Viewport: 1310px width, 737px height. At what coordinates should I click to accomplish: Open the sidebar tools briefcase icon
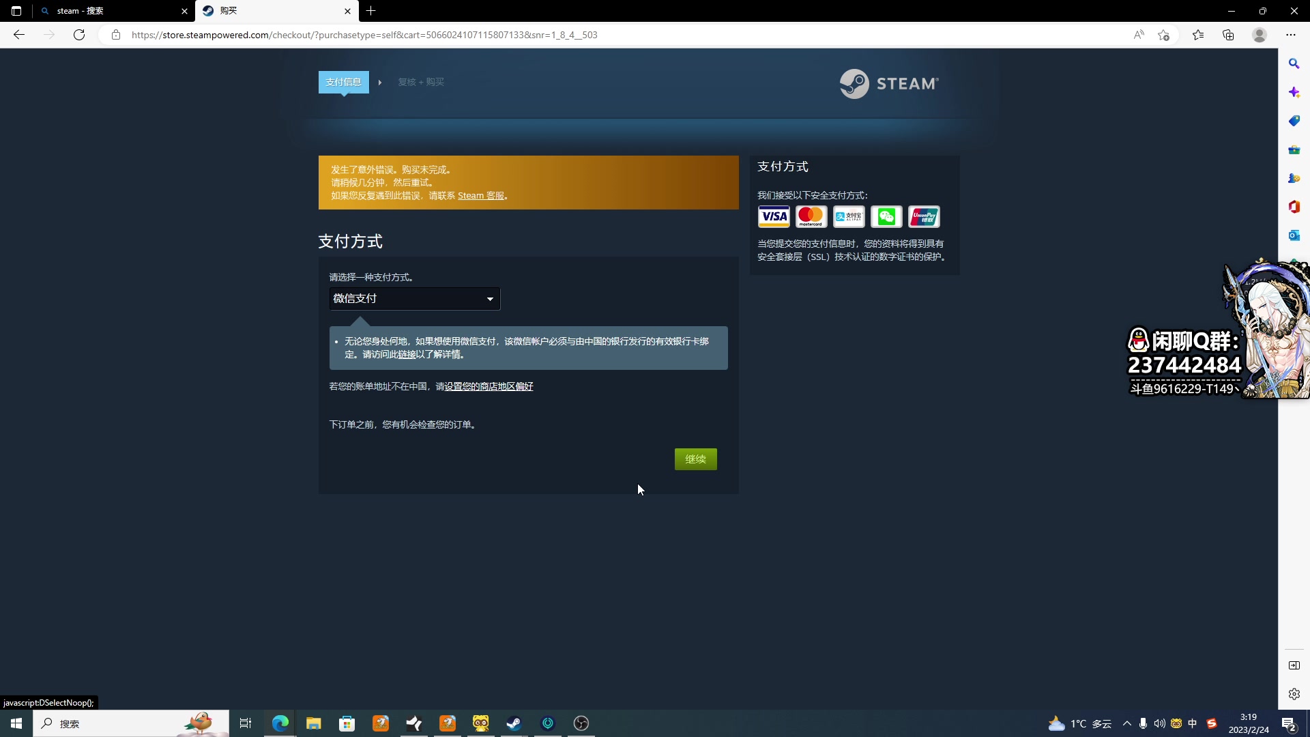(1294, 149)
